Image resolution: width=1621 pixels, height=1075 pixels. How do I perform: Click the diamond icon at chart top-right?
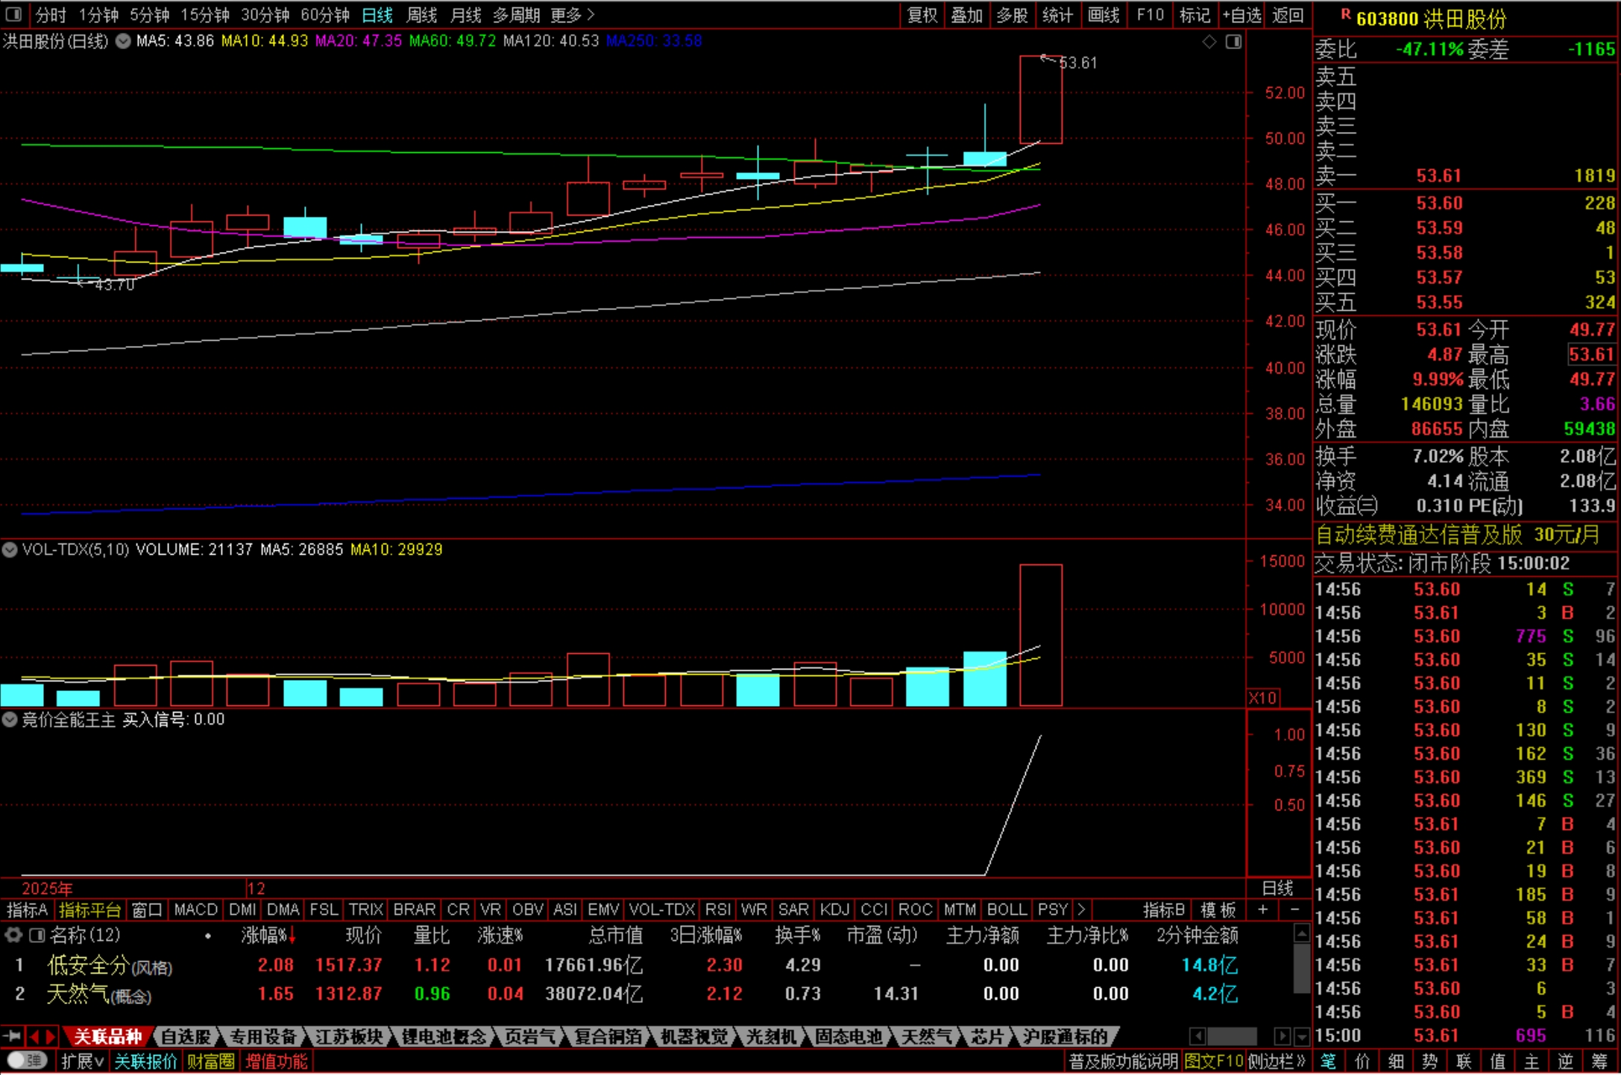point(1209,42)
